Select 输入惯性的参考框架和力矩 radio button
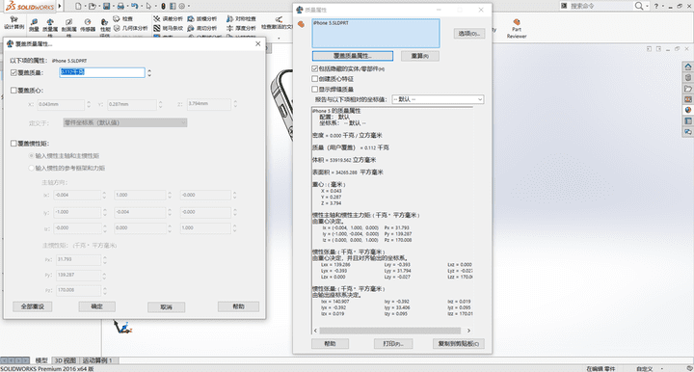 click(x=32, y=168)
